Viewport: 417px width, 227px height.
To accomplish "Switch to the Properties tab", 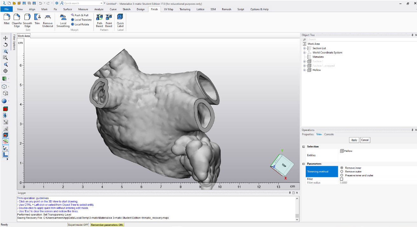I will (307, 134).
